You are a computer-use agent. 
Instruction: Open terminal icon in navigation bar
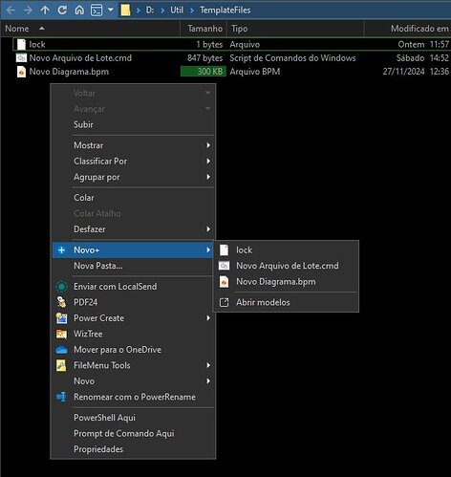[97, 11]
